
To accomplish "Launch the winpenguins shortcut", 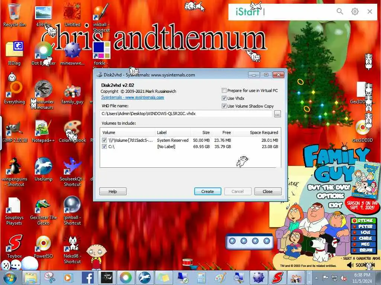I will coord(15,172).
